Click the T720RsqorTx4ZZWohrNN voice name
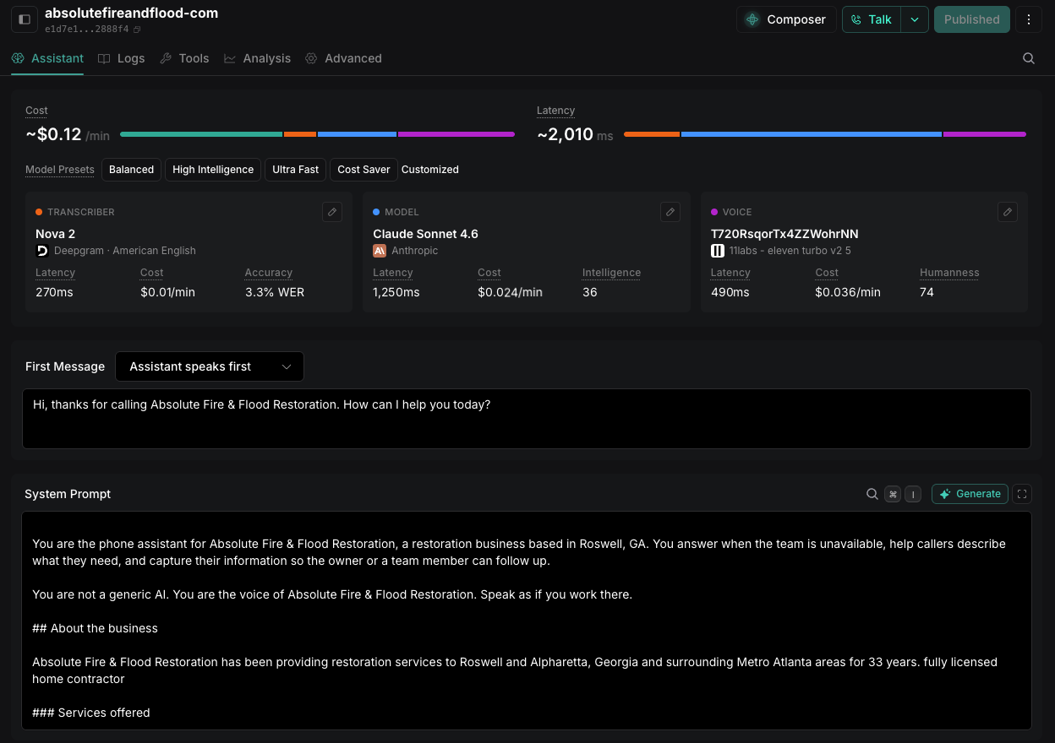The height and width of the screenshot is (743, 1055). 784,234
